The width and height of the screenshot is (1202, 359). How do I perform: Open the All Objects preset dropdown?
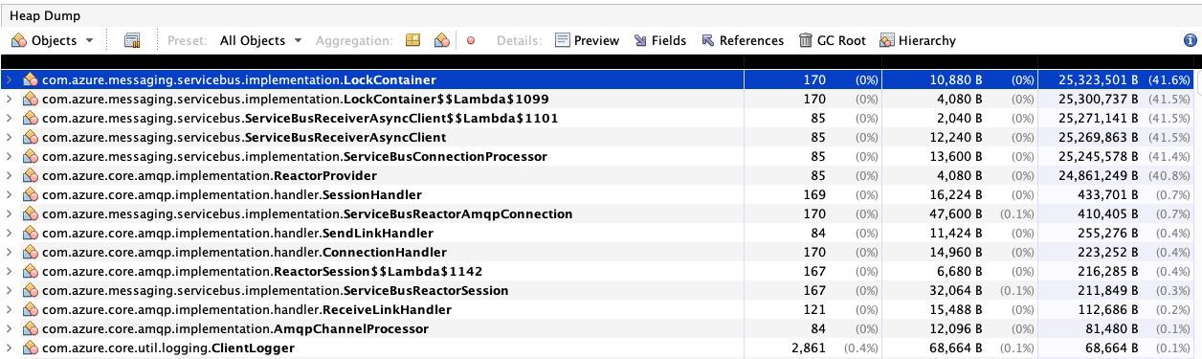pyautogui.click(x=260, y=41)
